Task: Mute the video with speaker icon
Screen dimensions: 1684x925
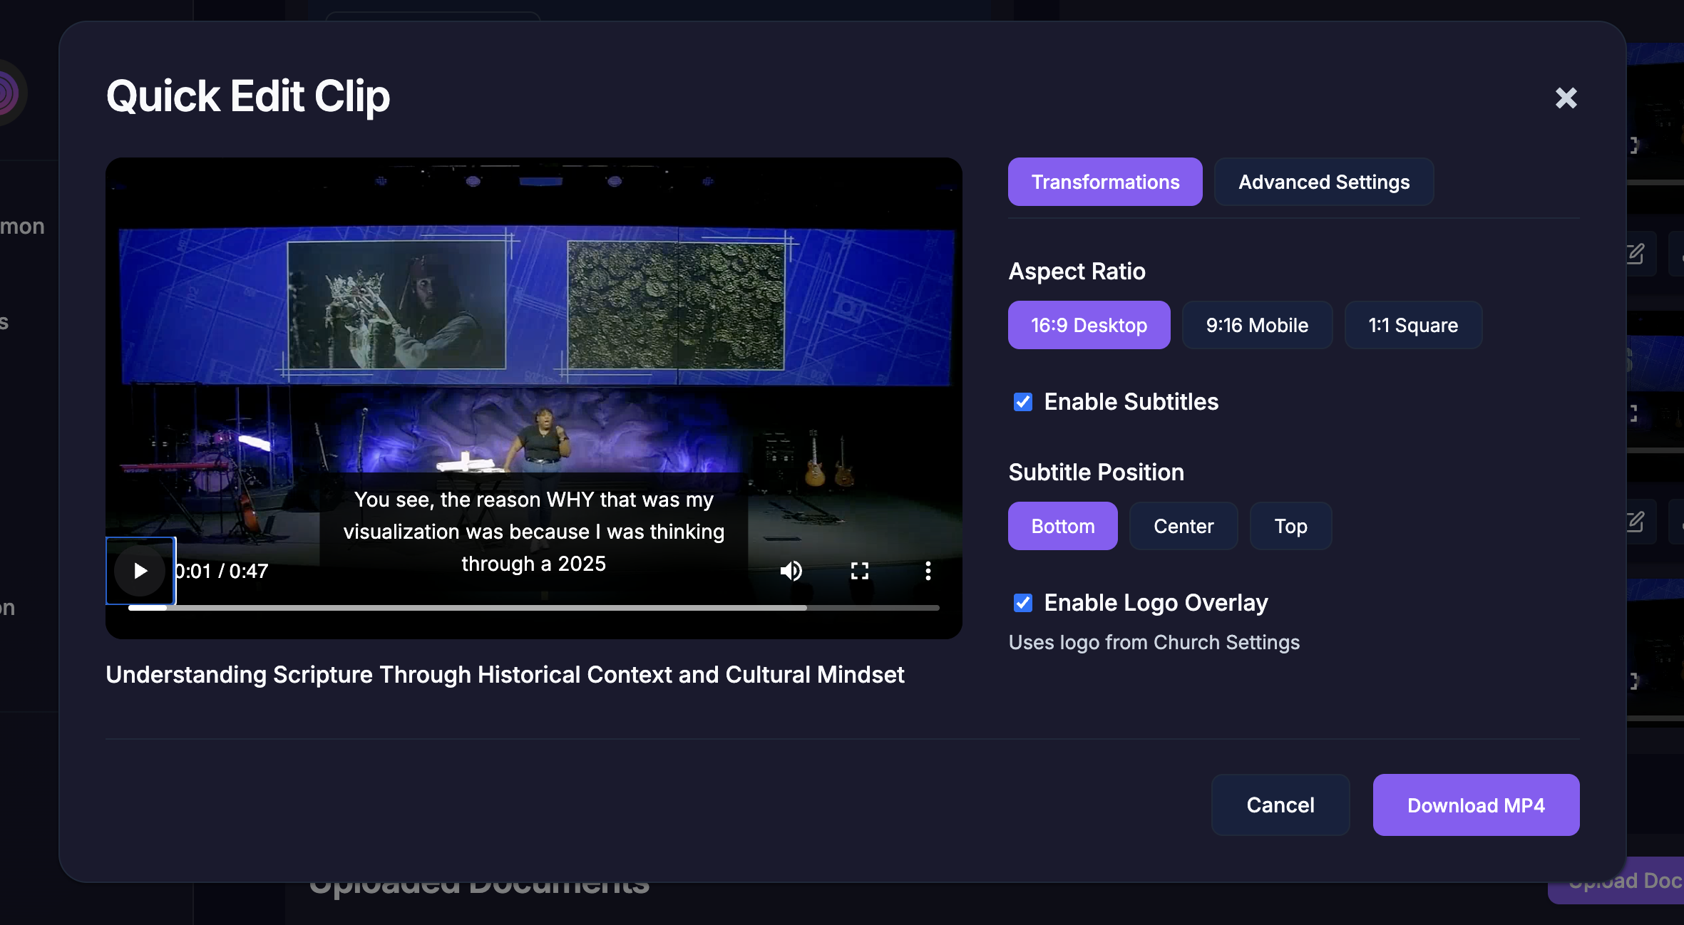Action: coord(791,571)
